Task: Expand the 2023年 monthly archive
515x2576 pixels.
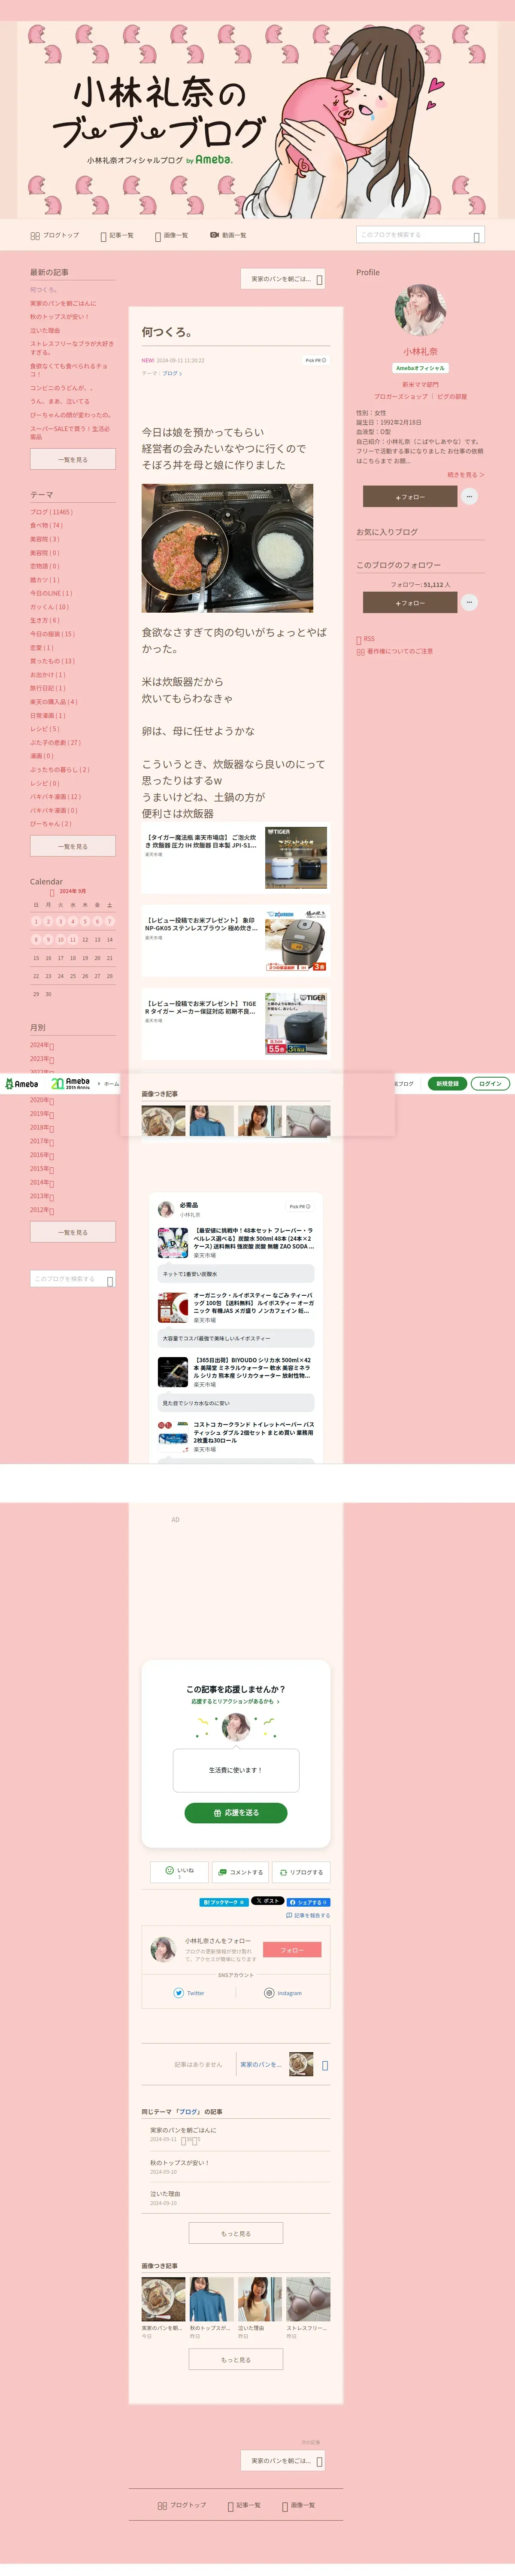Action: pyautogui.click(x=42, y=1059)
